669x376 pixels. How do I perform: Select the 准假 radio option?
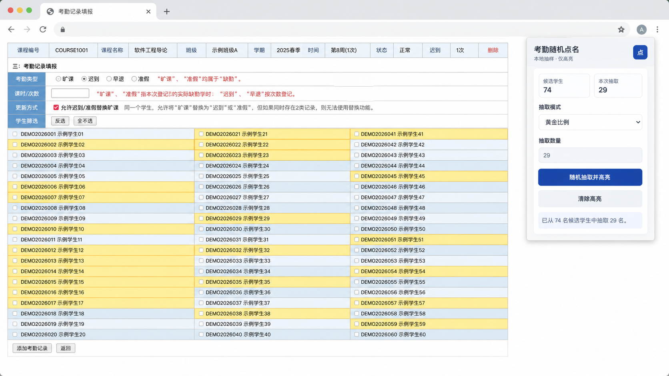click(134, 79)
